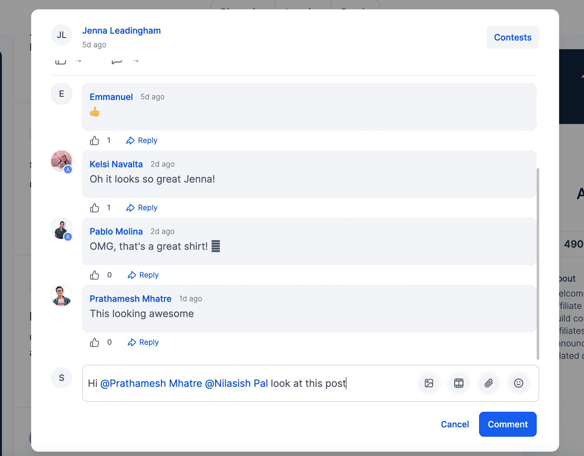
Task: Open the Contests category tag
Action: click(513, 37)
